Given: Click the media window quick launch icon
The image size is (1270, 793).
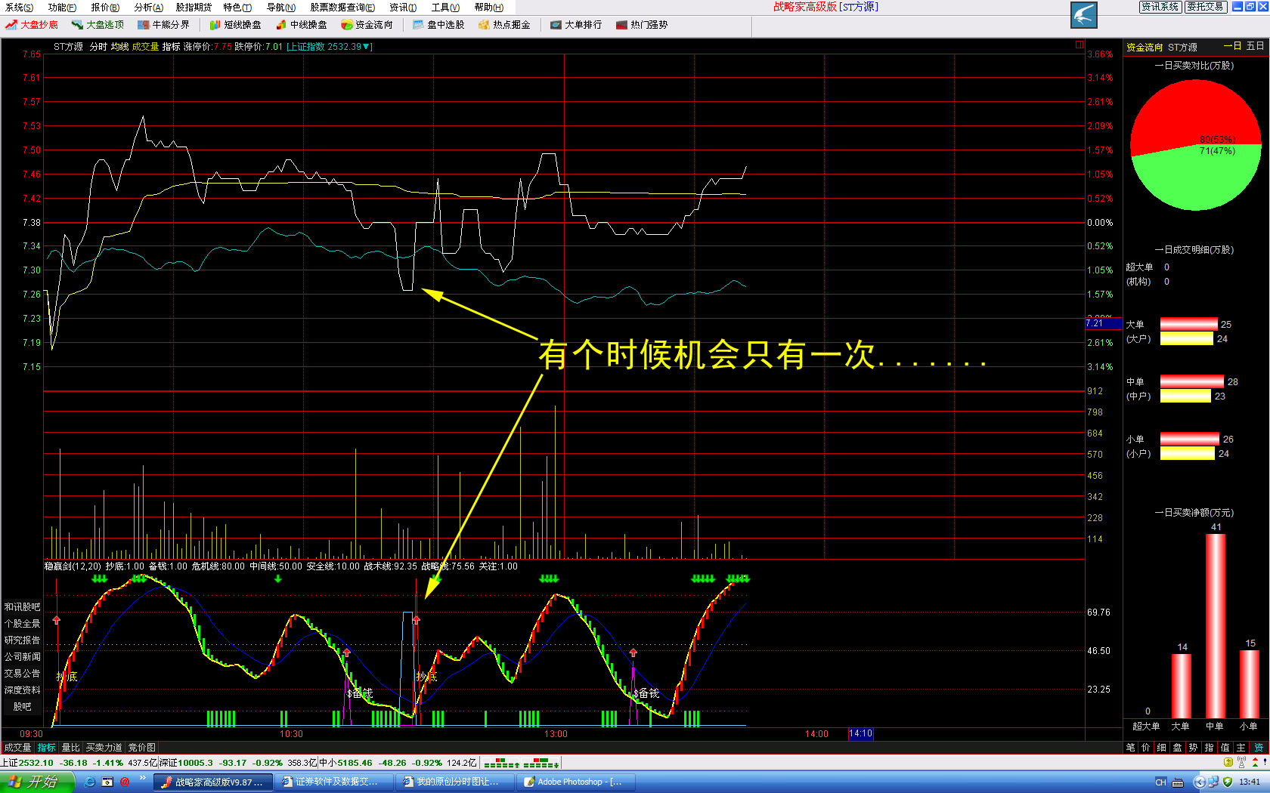Looking at the screenshot, I should coord(107,782).
